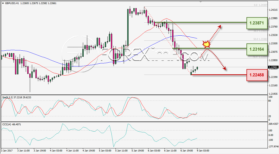
Task: Click the current price tag 1.22661 on the price axis
Action: pos(273,67)
